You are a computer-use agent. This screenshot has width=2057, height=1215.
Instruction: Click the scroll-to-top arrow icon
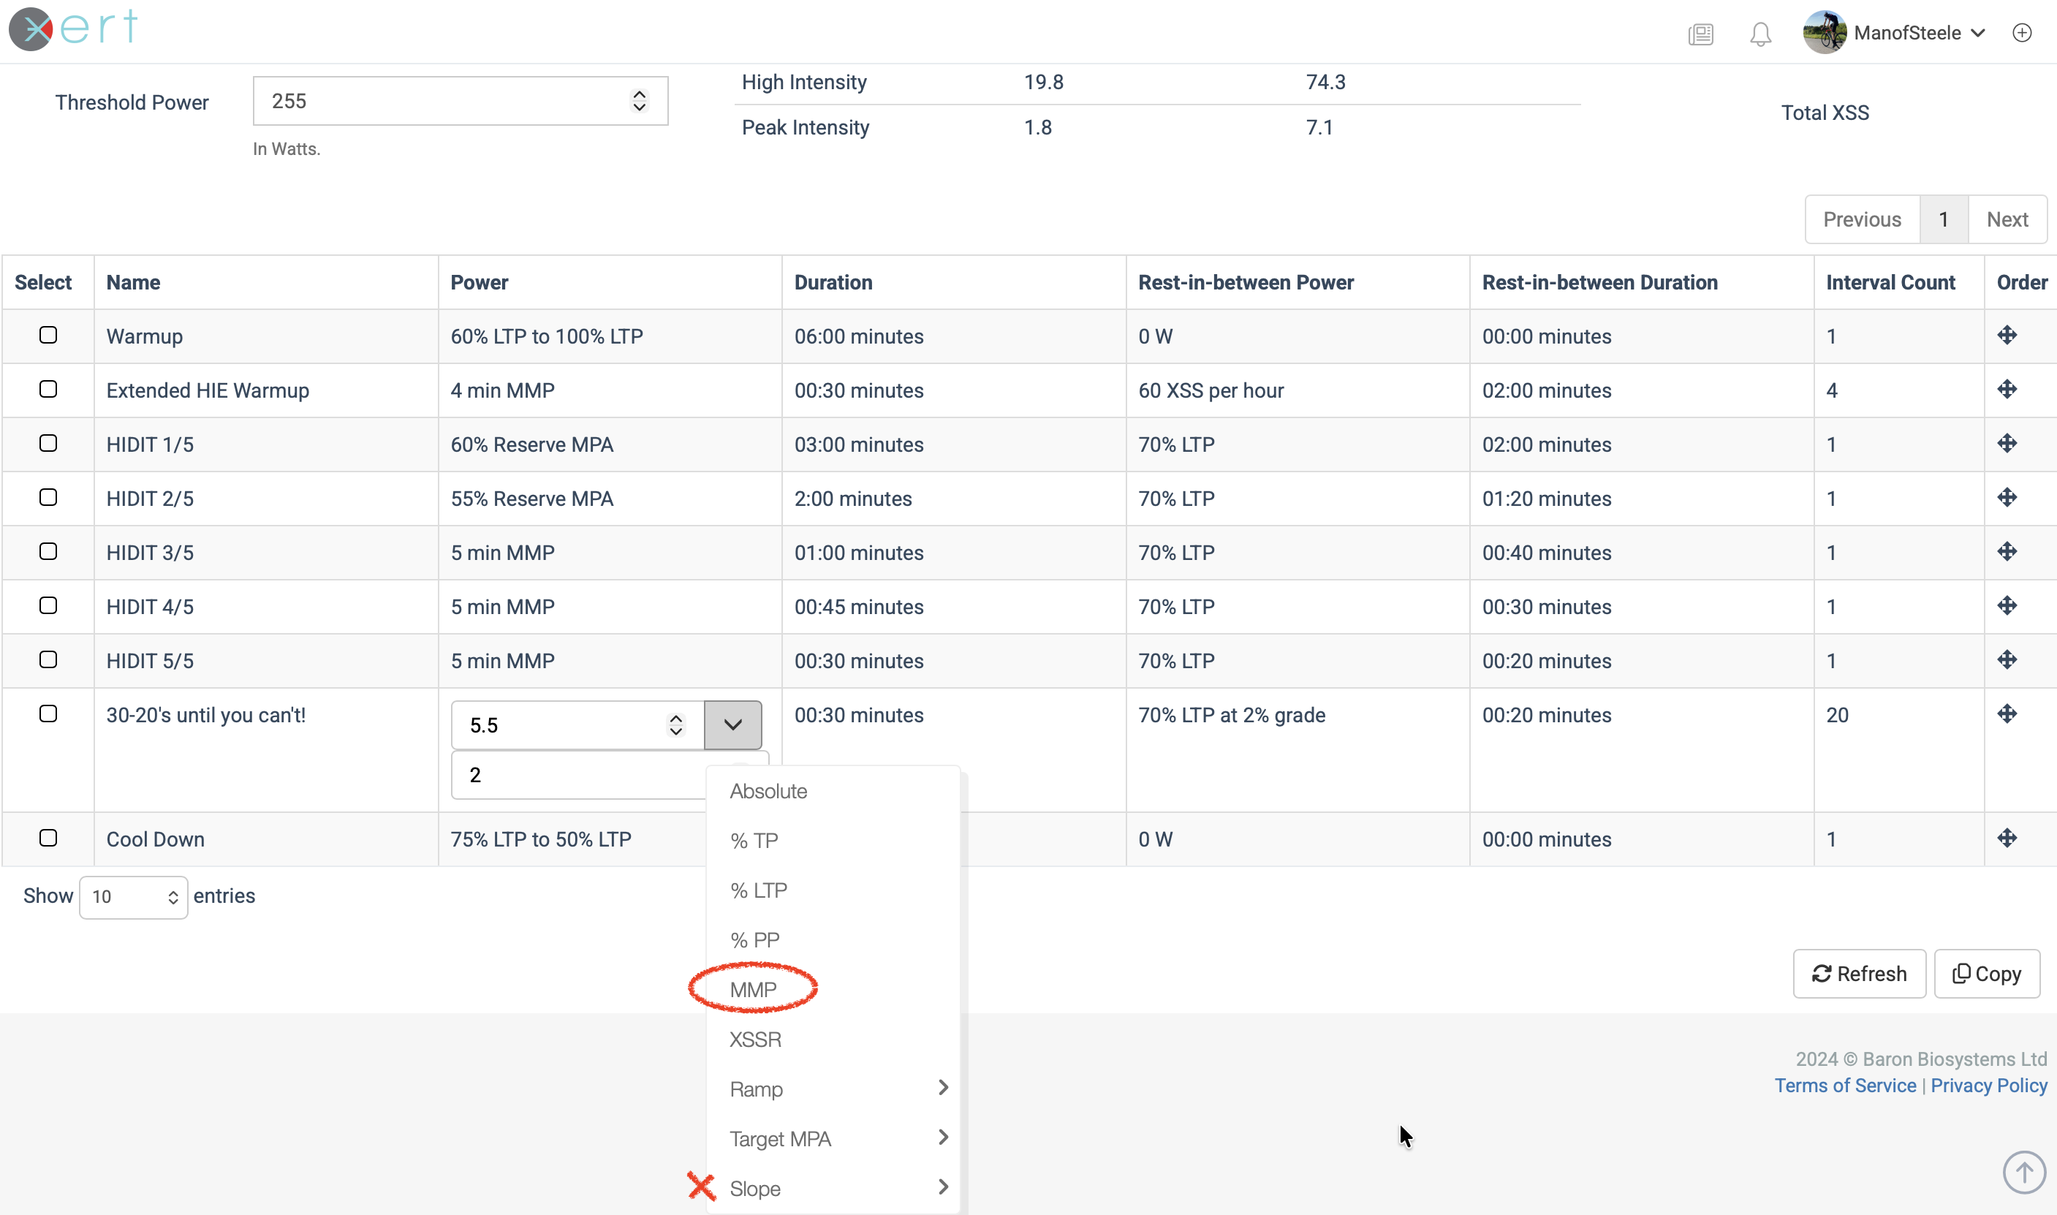tap(2023, 1172)
